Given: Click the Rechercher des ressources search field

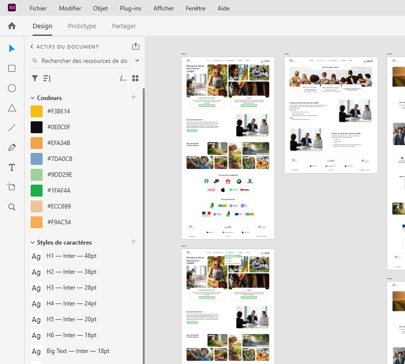Looking at the screenshot, I should pos(84,61).
